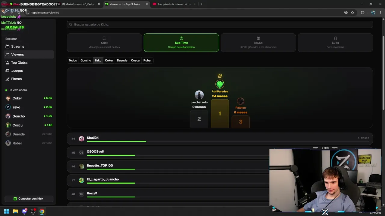Viewport: 385px width, 216px height.
Task: Select offline streamer Rober
Action: [29, 143]
